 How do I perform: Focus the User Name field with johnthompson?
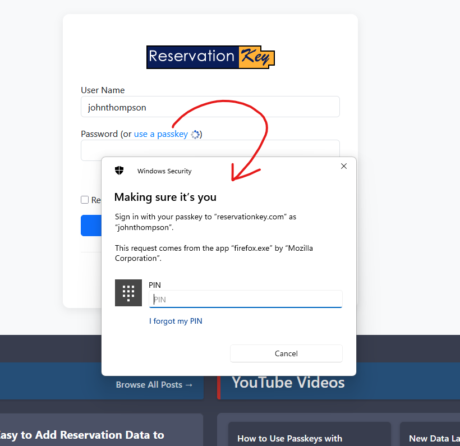click(210, 107)
